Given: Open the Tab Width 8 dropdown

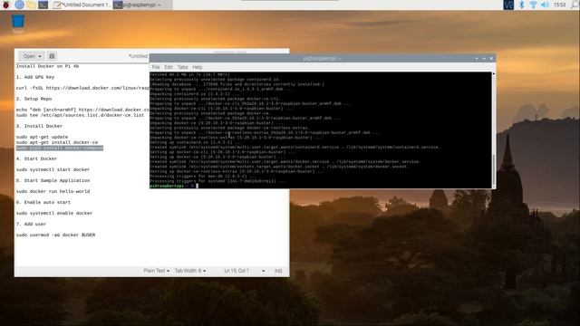Looking at the screenshot, I should point(190,271).
